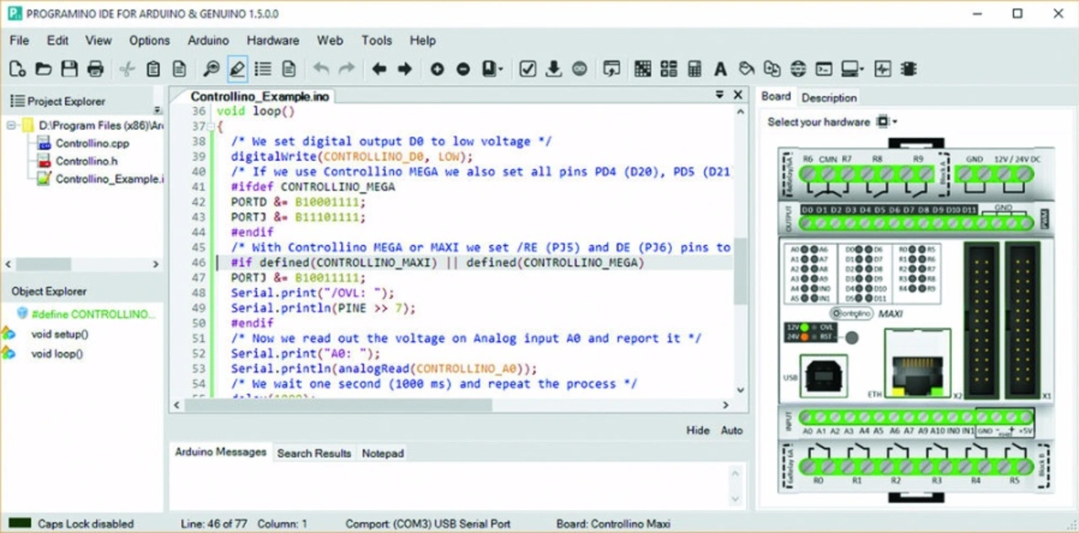Open Controllino.cpp in Project Explorer

[92, 143]
